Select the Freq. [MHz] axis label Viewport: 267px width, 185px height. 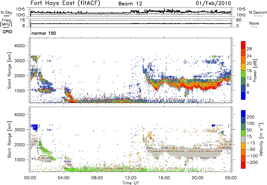6,23
